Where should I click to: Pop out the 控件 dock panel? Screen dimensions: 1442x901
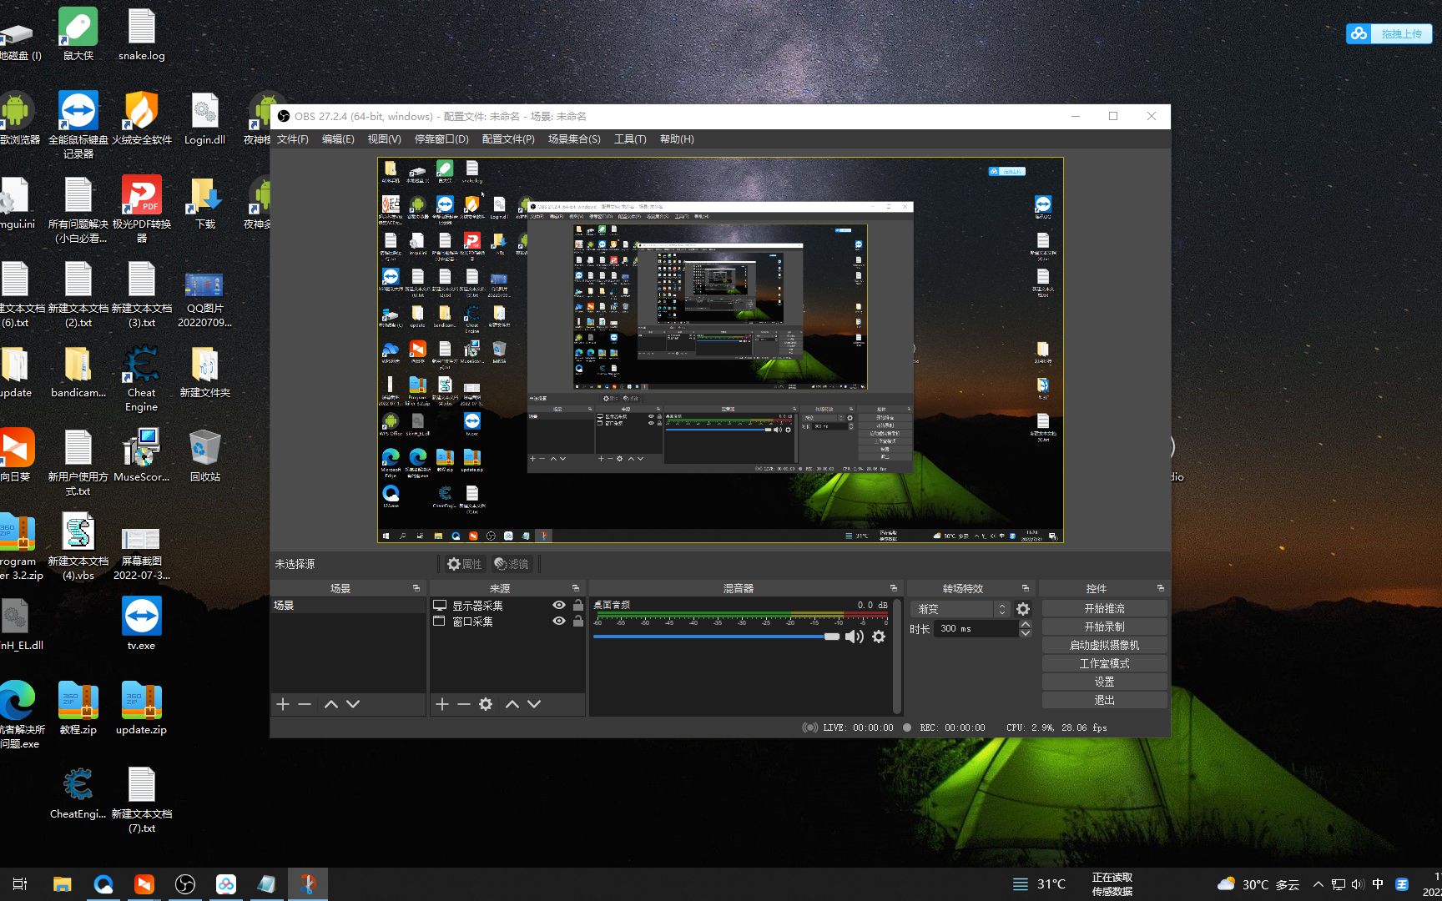1160,588
